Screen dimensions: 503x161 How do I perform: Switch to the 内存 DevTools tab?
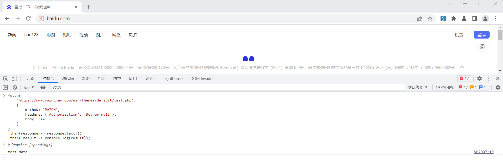[x=117, y=79]
